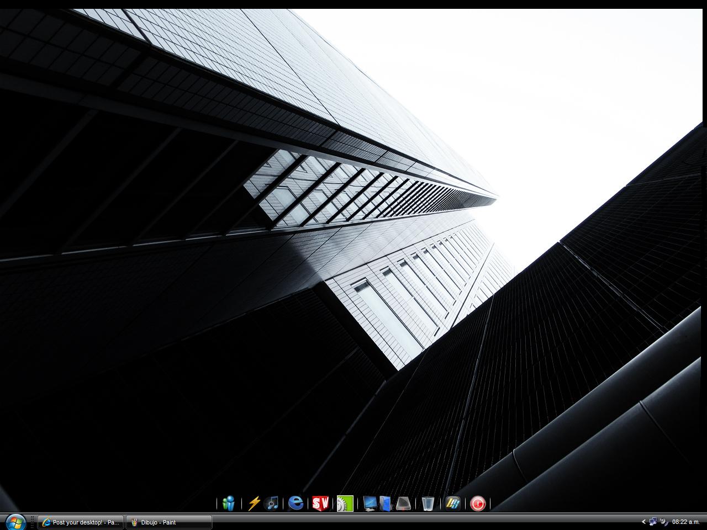Click the 08:22 a.m. clock
The width and height of the screenshot is (707, 530).
click(686, 522)
